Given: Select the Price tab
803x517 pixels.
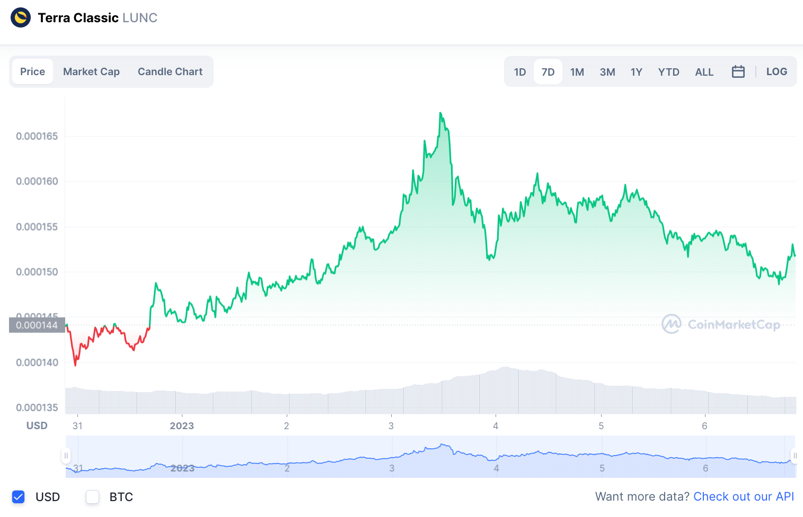Looking at the screenshot, I should click(x=32, y=71).
